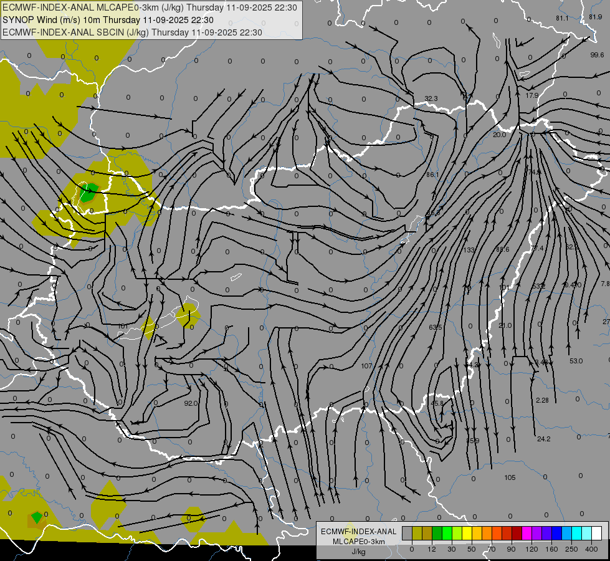The image size is (610, 561).
Task: Pick the pure yellow legend swatch
Action: tap(467, 533)
